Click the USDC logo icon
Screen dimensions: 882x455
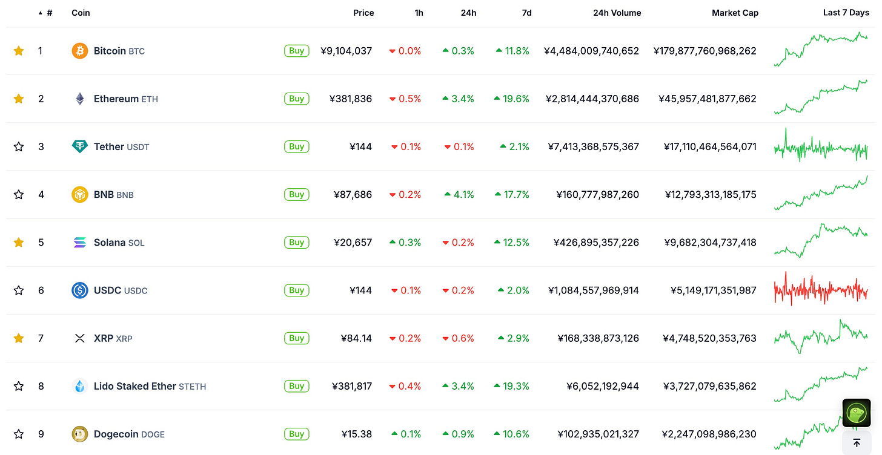(80, 290)
